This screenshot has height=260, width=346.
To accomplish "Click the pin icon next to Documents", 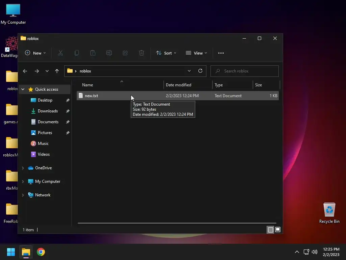I will point(68,122).
